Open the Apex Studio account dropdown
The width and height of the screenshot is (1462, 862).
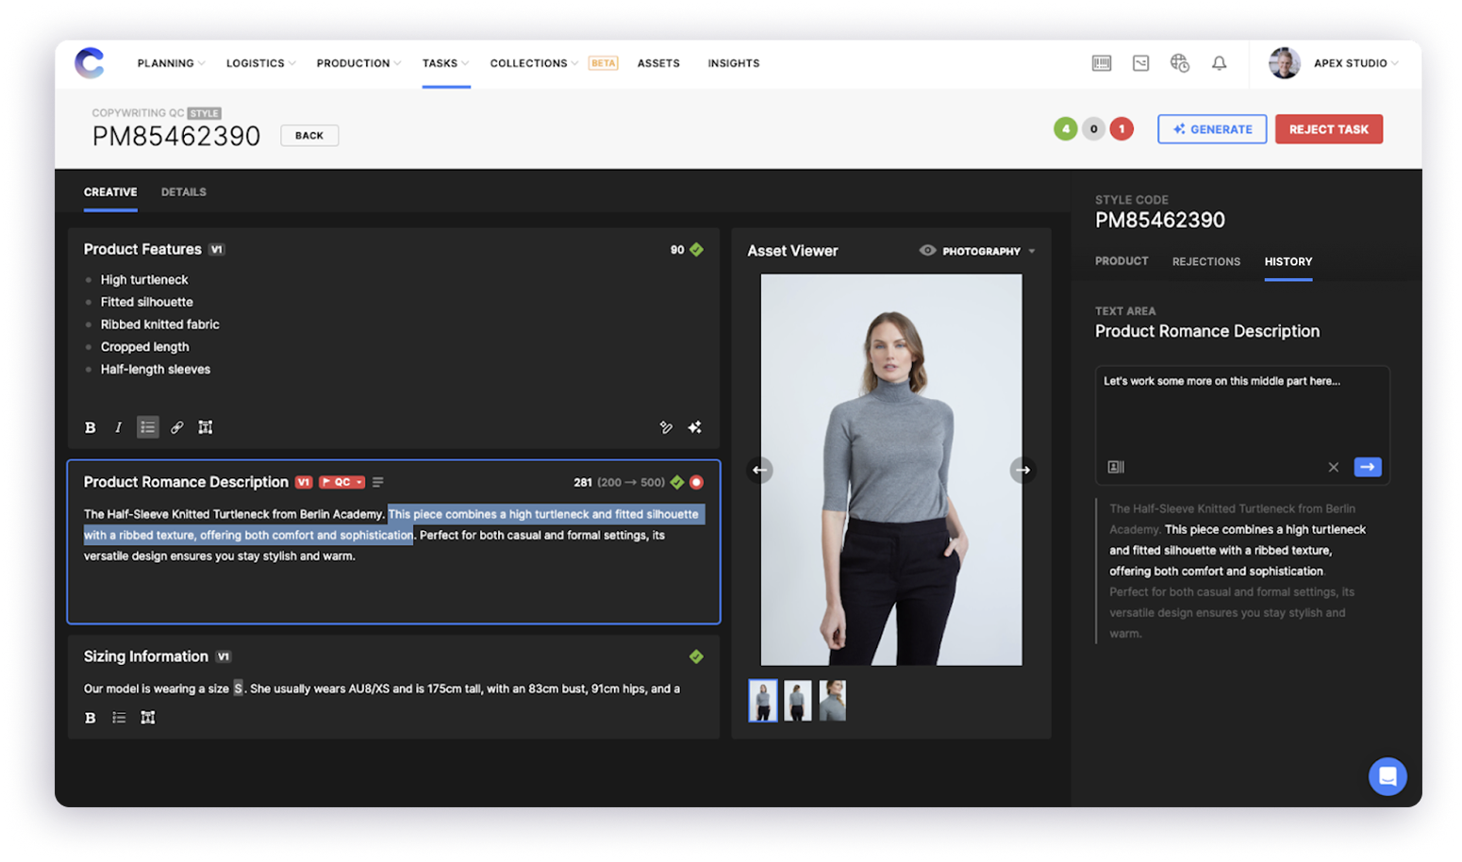click(1355, 63)
